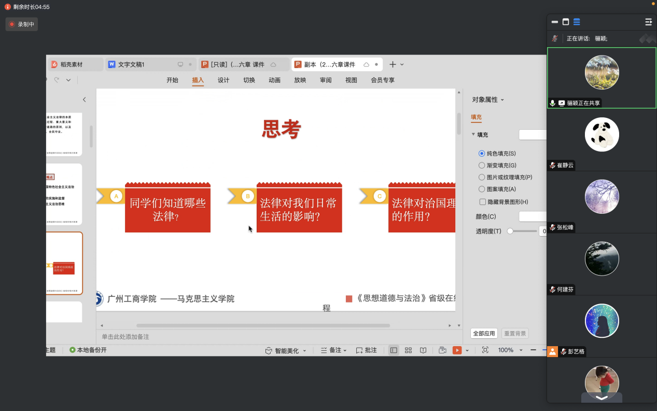
Task: Collapse the participant panel sidebar icon
Action: (648, 22)
